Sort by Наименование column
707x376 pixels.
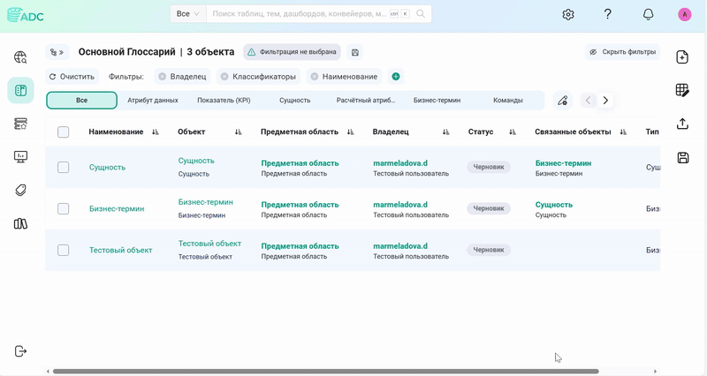[x=156, y=132]
